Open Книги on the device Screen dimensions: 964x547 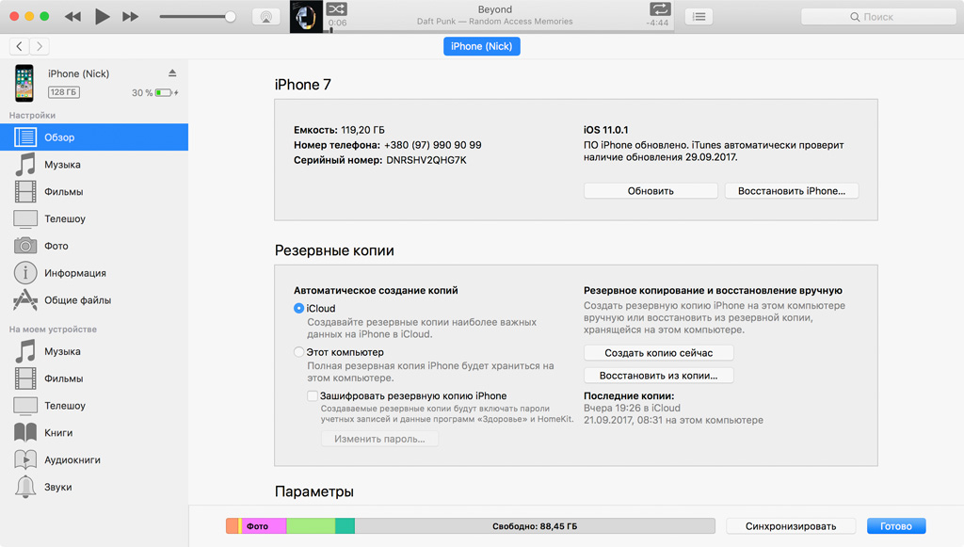[94, 432]
